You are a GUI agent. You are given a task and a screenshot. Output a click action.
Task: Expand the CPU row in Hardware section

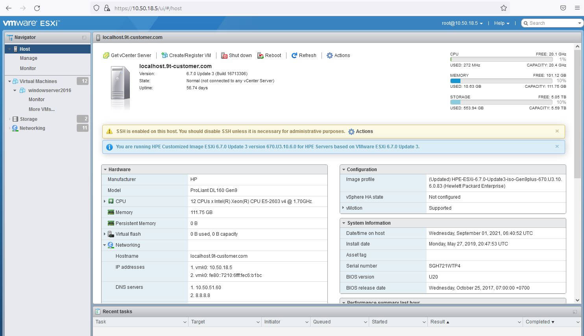pos(105,201)
